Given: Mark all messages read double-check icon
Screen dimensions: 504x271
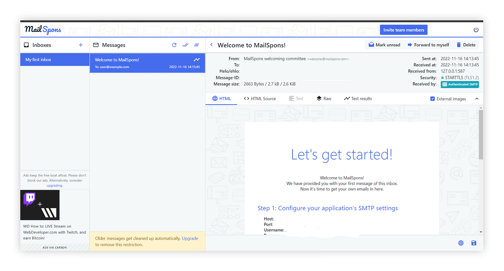Looking at the screenshot, I should 185,45.
